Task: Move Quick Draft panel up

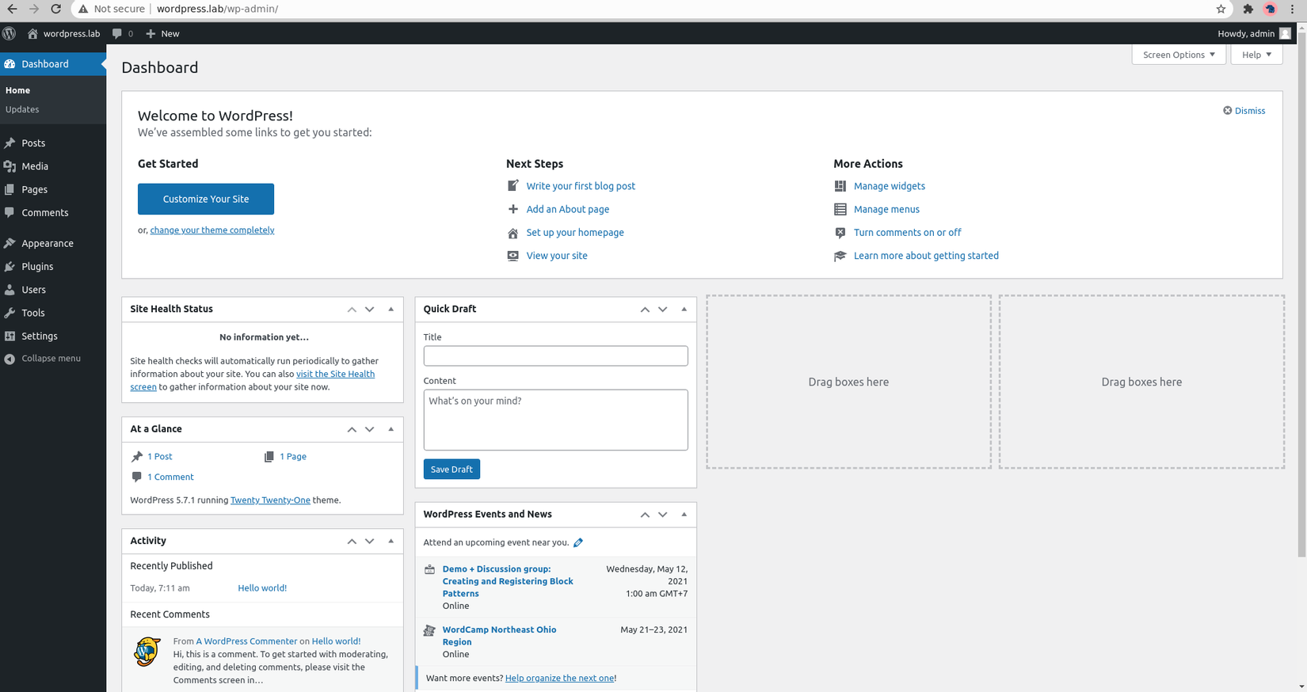Action: click(x=645, y=309)
